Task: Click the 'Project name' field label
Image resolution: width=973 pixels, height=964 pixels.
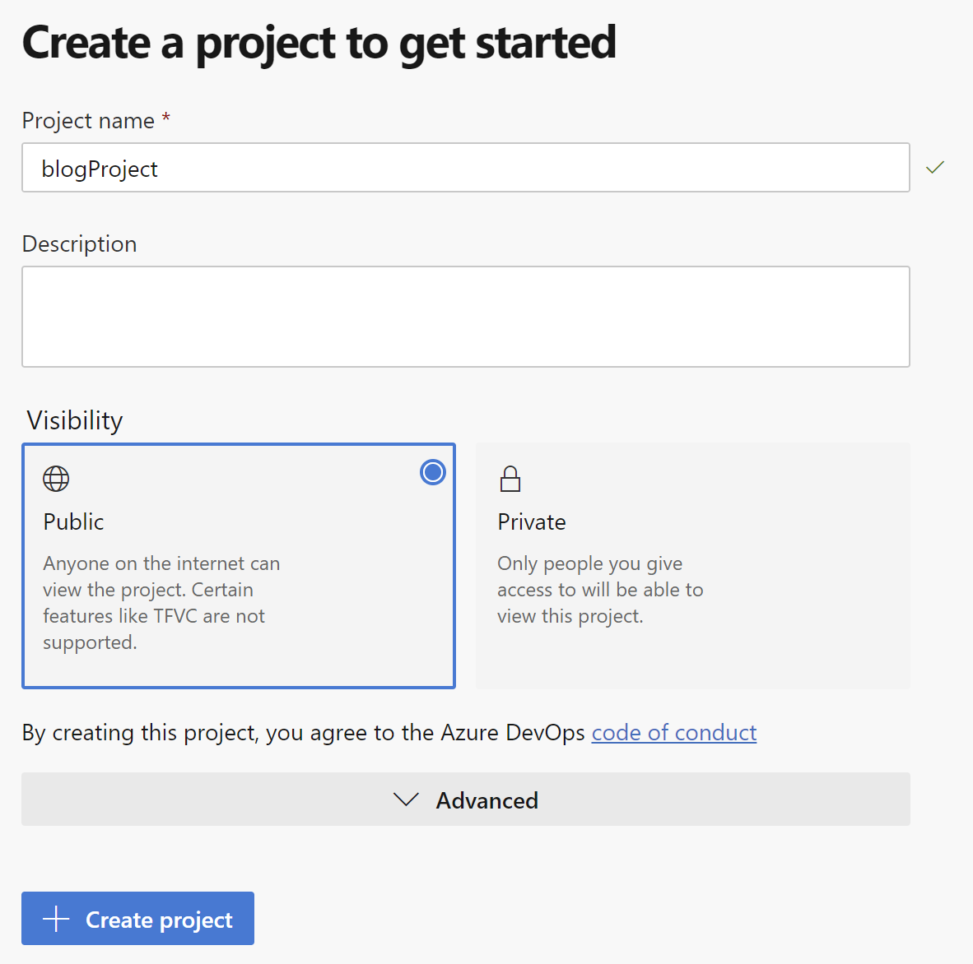Action: pyautogui.click(x=88, y=121)
